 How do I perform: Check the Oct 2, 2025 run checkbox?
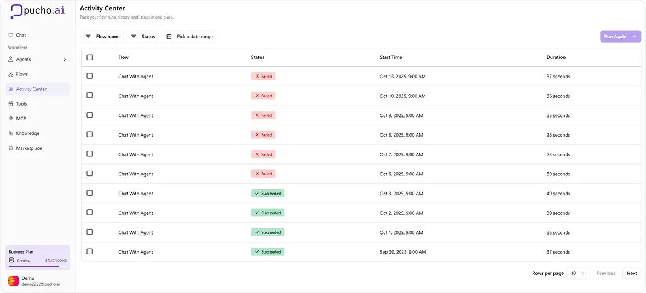pos(90,212)
